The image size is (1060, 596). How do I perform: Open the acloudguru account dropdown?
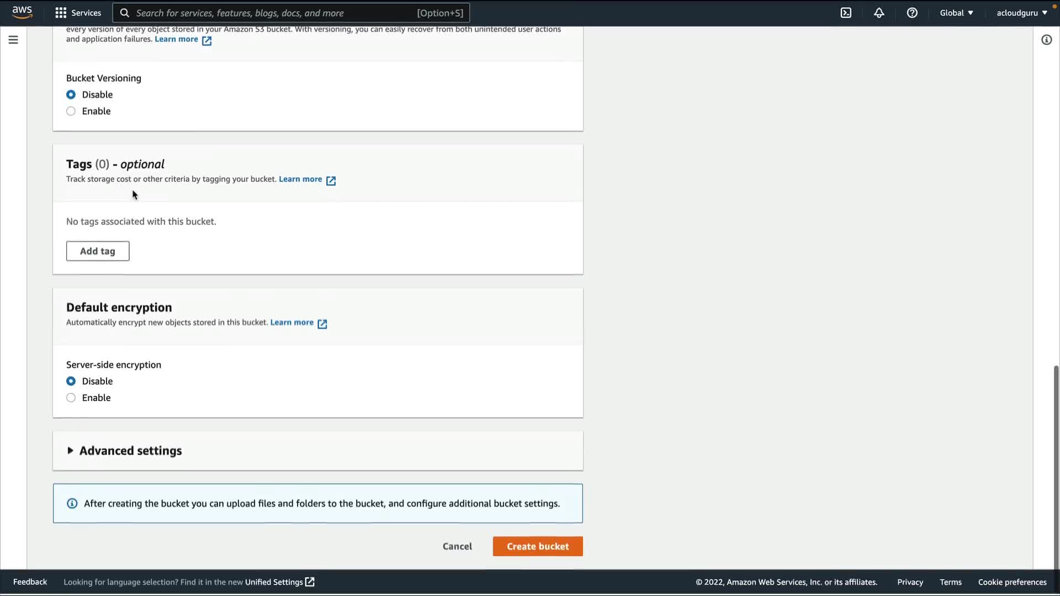[1021, 13]
